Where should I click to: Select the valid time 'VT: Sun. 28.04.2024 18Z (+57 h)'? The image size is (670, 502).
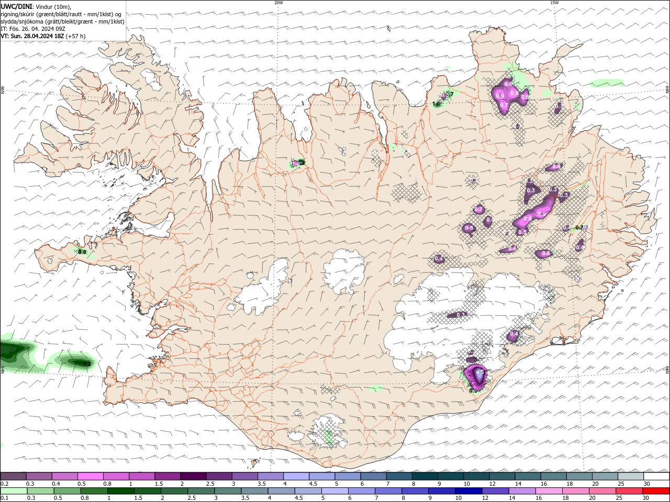43,36
